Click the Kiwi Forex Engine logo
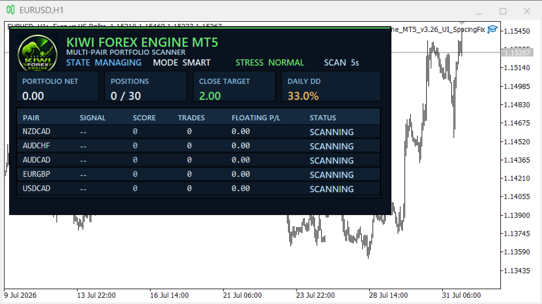Viewport: 542px width, 304px height. (37, 53)
